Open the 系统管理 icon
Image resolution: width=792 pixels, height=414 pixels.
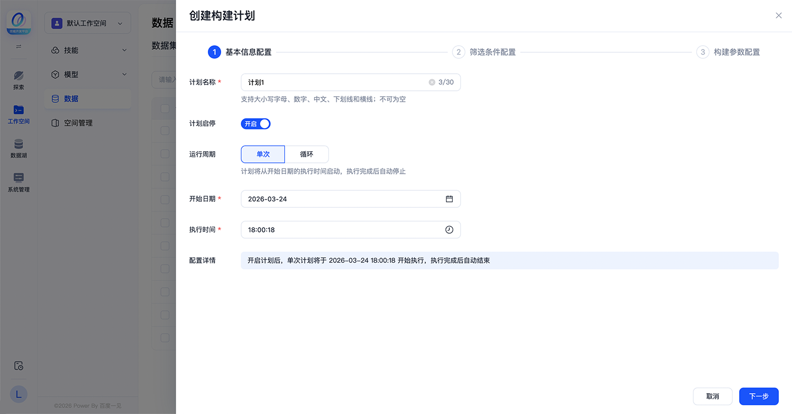click(x=19, y=178)
